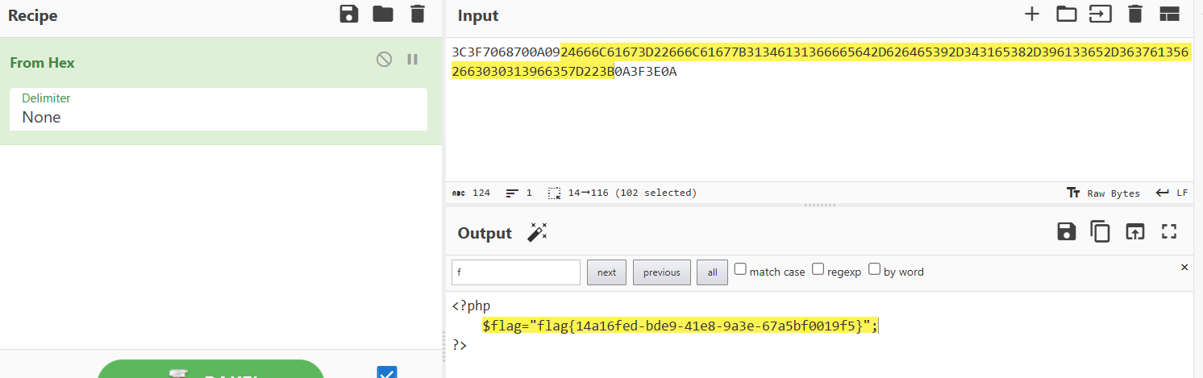
Task: Clear input and output with the trash icon
Action: coord(1135,14)
